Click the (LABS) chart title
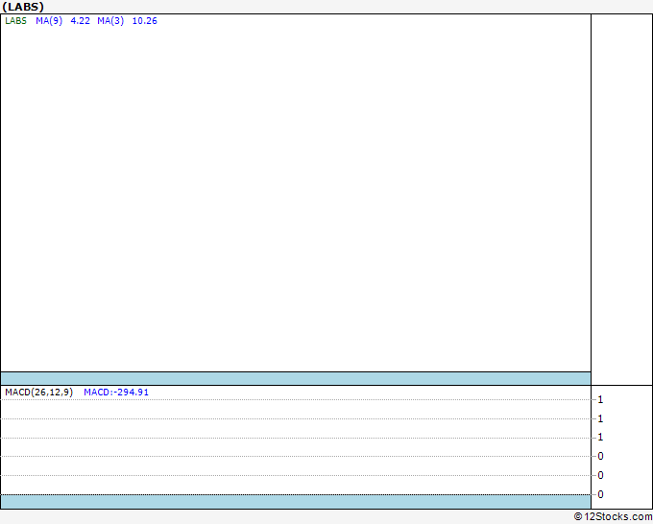The image size is (653, 524). [x=23, y=7]
